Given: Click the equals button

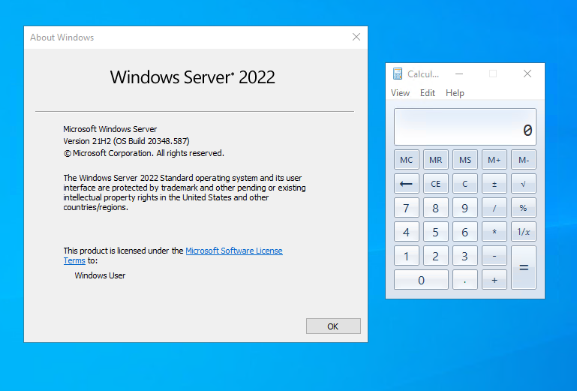Looking at the screenshot, I should click(x=524, y=268).
